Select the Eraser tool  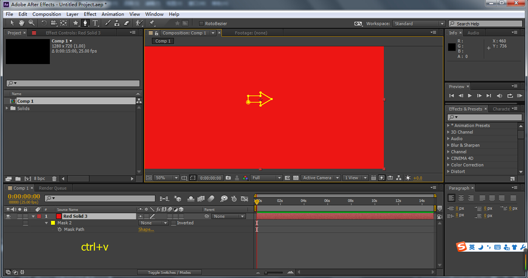click(x=126, y=23)
